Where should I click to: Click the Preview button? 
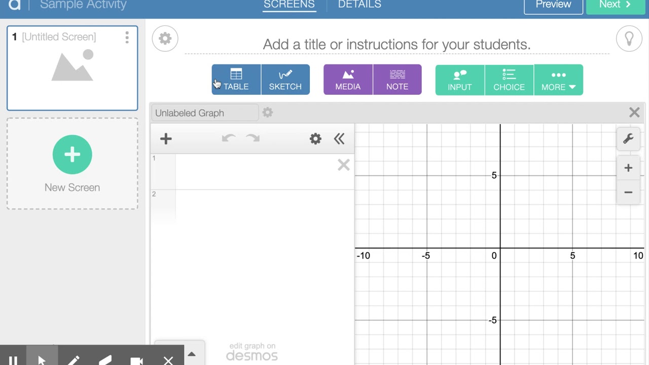(553, 5)
